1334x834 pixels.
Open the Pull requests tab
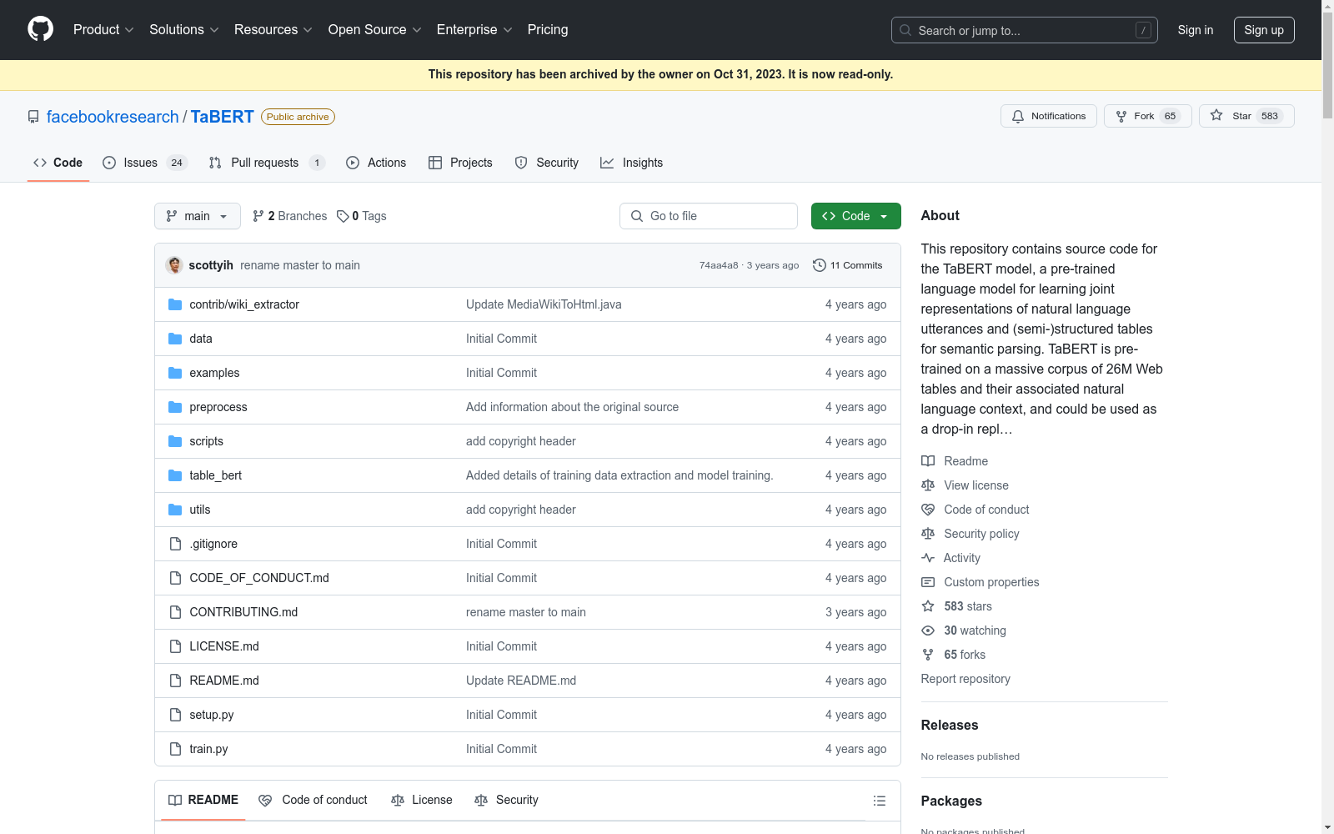click(x=267, y=163)
